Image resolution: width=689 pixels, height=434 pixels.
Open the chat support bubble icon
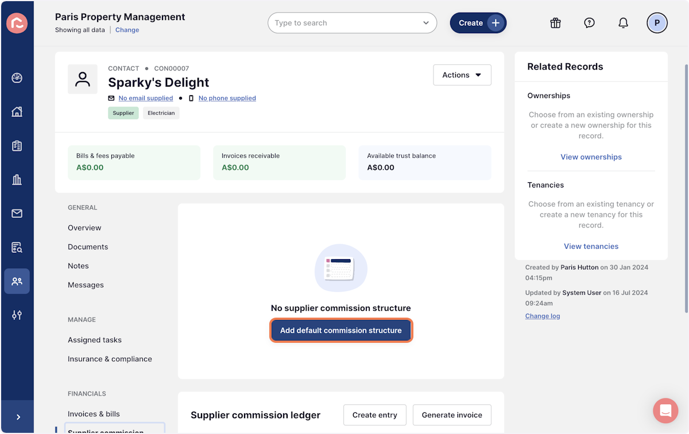point(665,410)
